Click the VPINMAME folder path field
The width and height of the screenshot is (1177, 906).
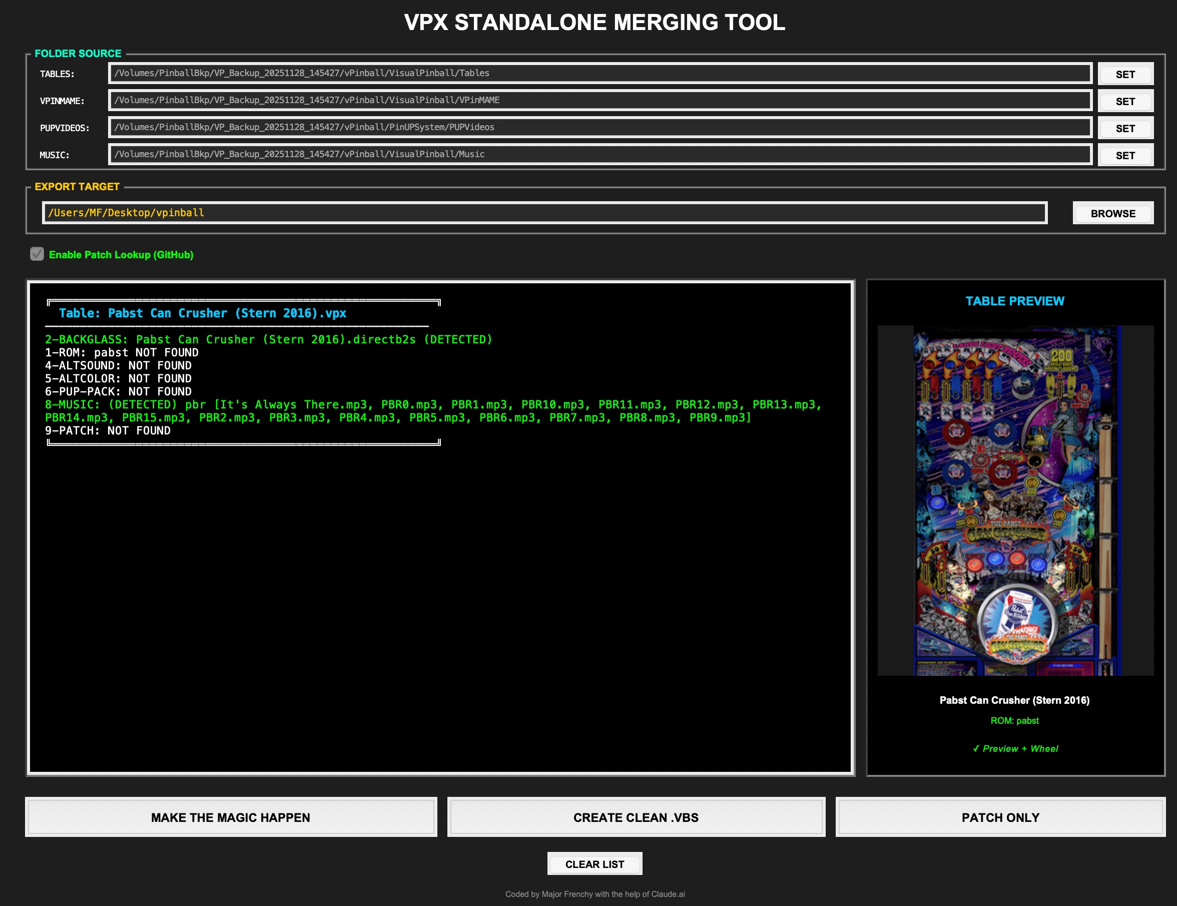[x=600, y=100]
